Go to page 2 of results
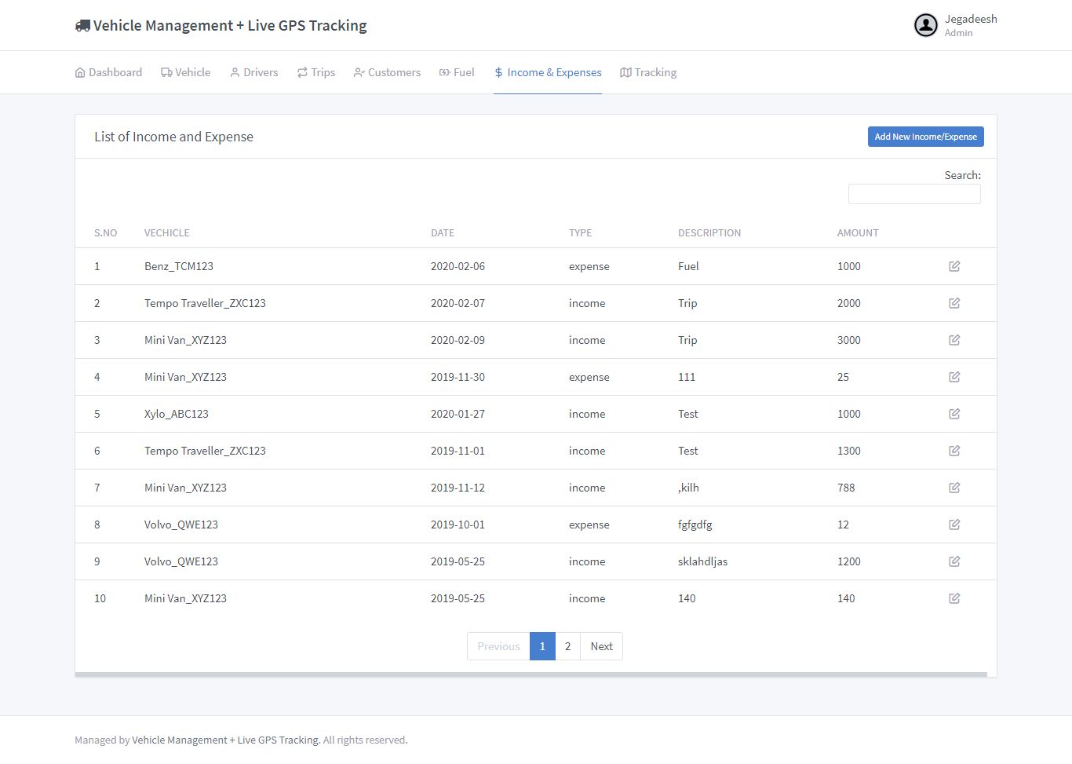This screenshot has height=764, width=1072. (x=567, y=646)
